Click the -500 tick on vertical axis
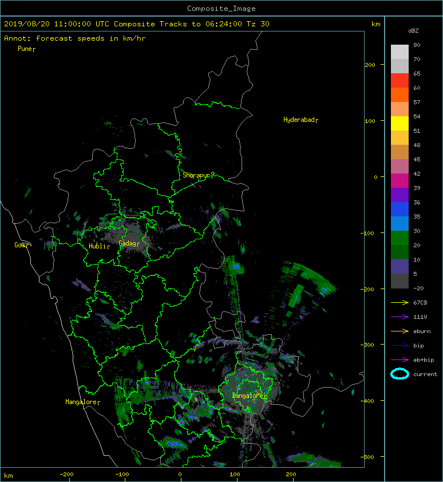Image resolution: width=443 pixels, height=482 pixels. 367,457
